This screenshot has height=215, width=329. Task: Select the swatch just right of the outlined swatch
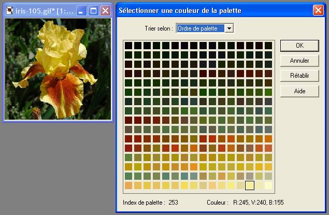259,185
